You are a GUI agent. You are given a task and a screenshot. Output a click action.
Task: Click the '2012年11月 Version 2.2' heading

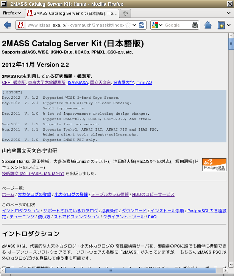35,65
